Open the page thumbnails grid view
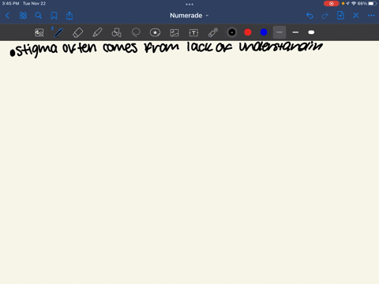This screenshot has width=379, height=284. coord(23,16)
